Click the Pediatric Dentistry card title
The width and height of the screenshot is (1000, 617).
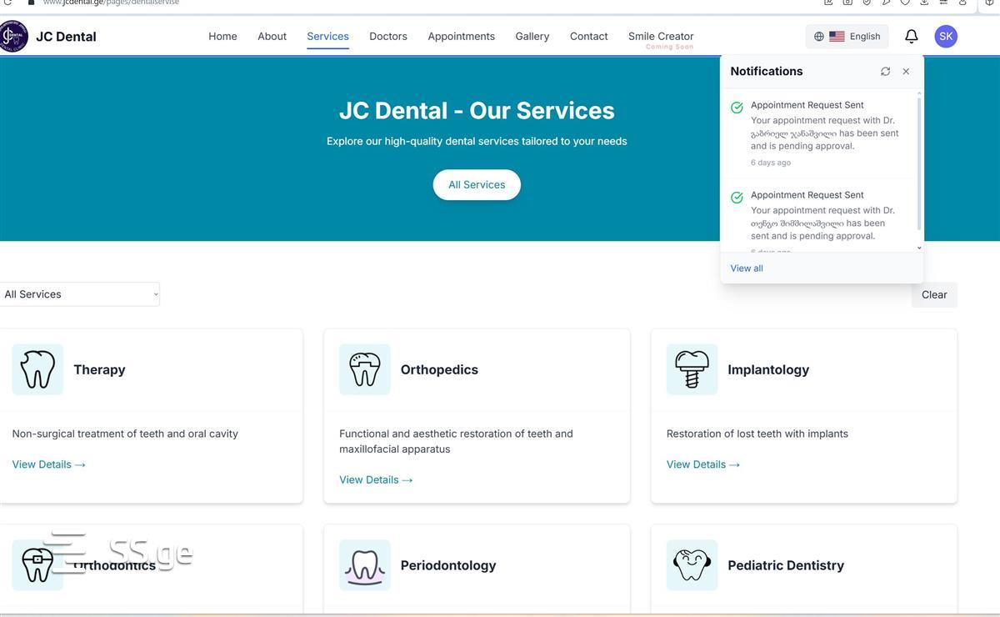click(x=786, y=565)
